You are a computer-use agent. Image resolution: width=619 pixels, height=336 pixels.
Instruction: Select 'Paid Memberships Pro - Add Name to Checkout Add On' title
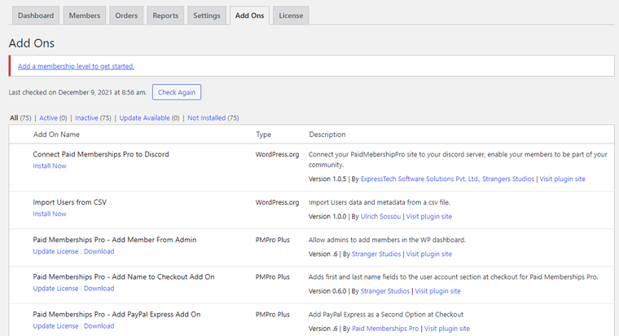pyautogui.click(x=124, y=276)
